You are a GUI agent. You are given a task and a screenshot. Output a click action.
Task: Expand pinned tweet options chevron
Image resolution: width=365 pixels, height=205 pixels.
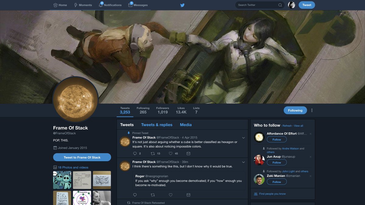(243, 138)
